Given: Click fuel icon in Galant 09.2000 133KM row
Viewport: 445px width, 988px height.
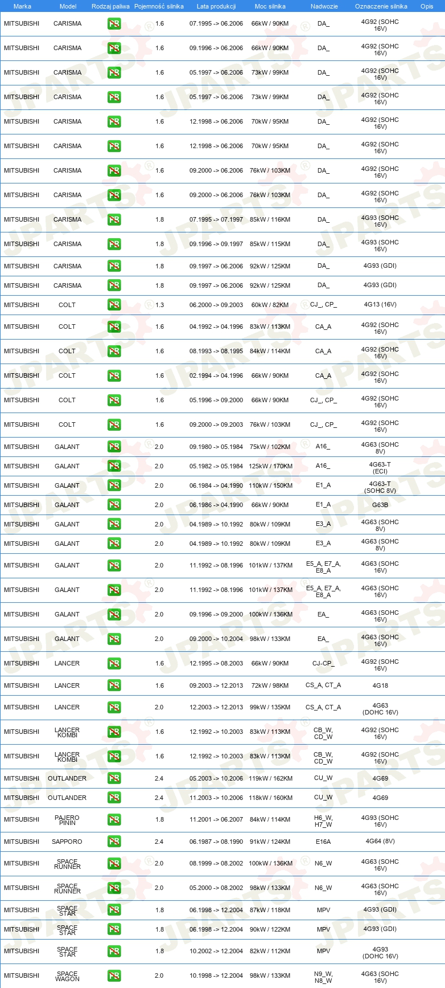Looking at the screenshot, I should pos(114,639).
